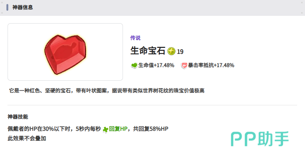Screen dimensions: 305x158
Task: Select the 神器信息 header title
Action: click(x=22, y=7)
